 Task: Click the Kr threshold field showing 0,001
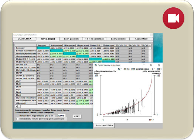[61, 116]
